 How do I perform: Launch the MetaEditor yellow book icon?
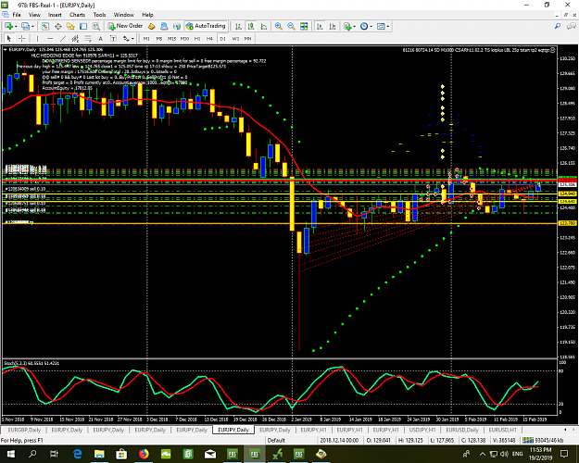click(151, 26)
